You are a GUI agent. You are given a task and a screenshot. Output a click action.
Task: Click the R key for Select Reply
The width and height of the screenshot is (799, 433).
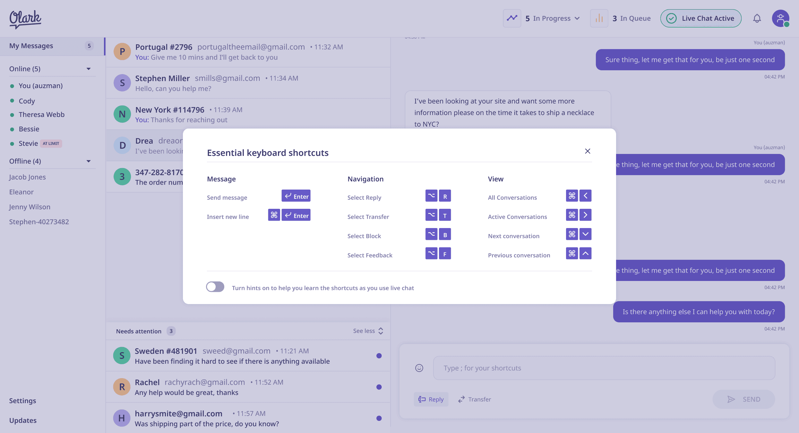[445, 196]
